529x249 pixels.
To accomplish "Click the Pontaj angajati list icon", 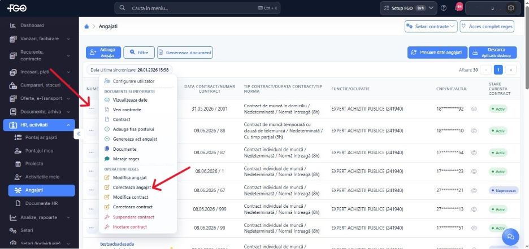I will pos(18,137).
